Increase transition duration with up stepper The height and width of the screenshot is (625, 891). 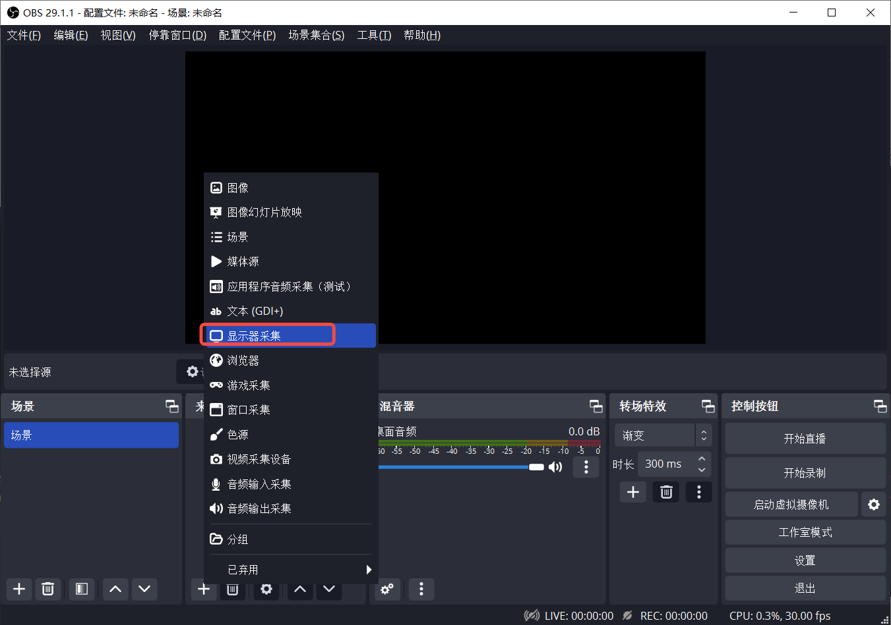coord(702,459)
